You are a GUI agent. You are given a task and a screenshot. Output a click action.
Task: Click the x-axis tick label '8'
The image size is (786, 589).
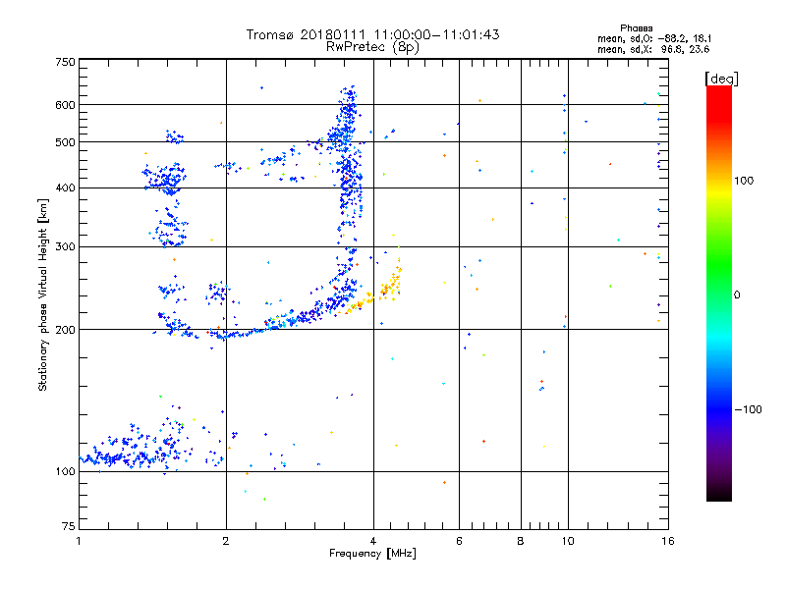(x=521, y=541)
